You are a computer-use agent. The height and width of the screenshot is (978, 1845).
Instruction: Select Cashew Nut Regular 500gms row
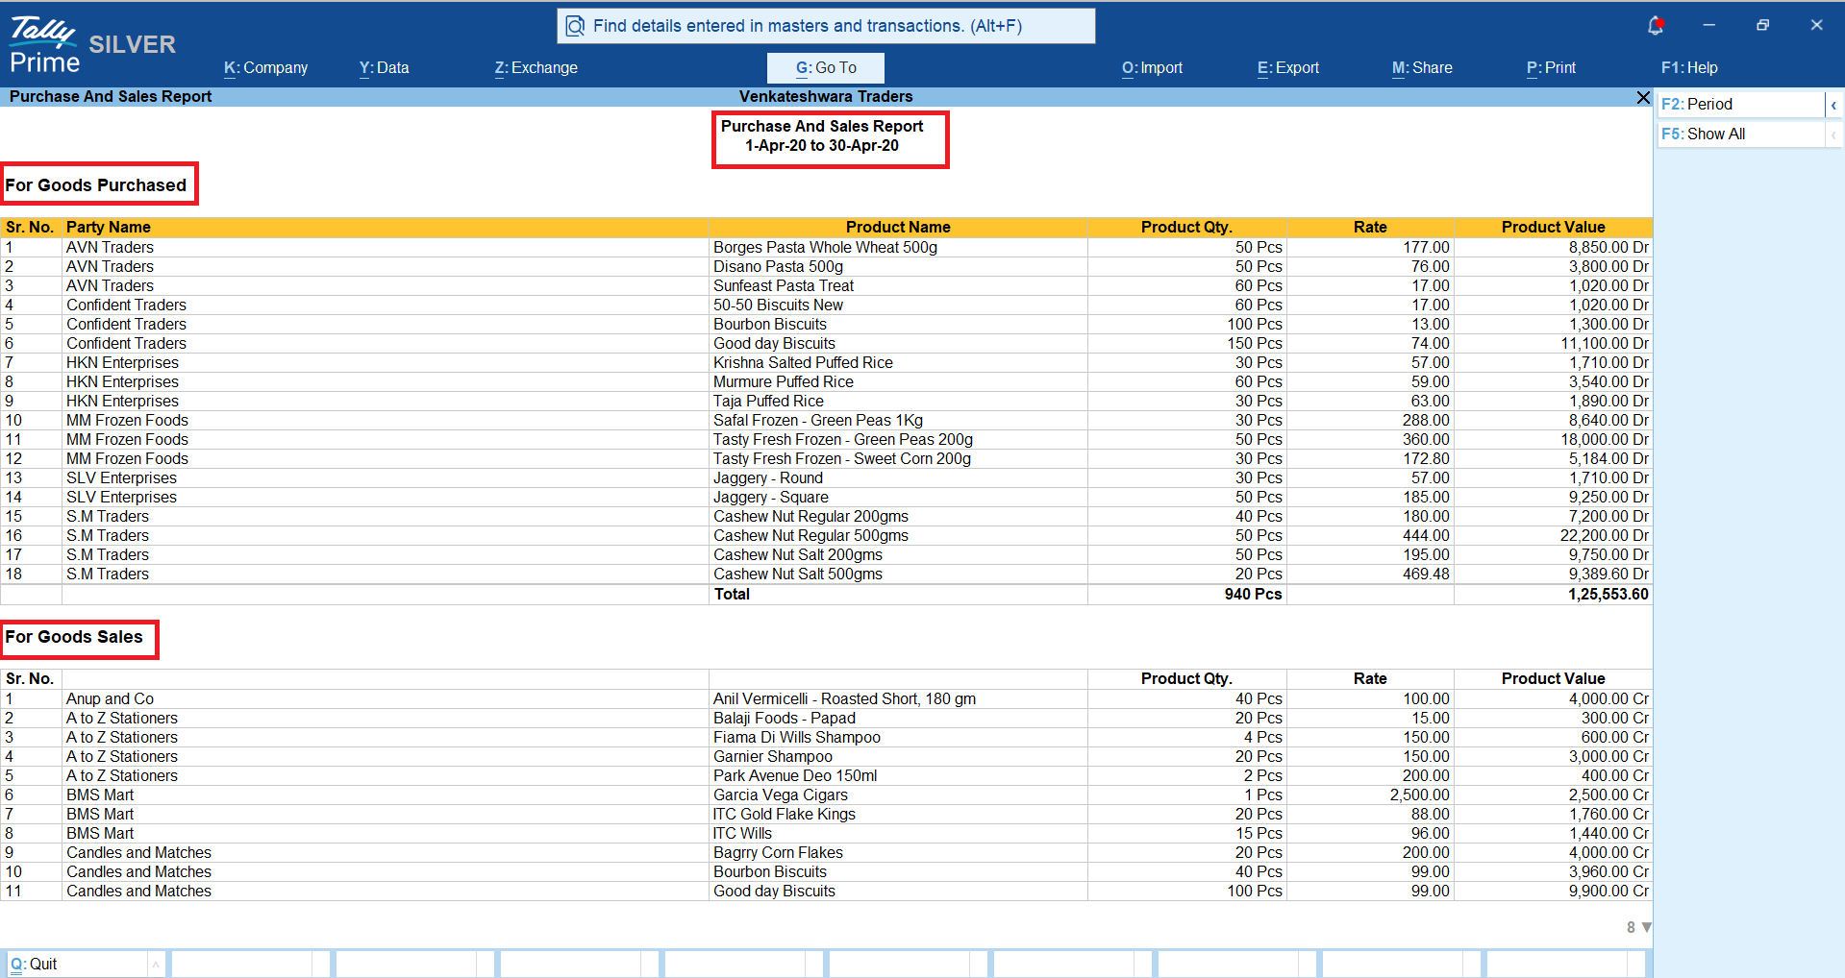click(x=826, y=536)
